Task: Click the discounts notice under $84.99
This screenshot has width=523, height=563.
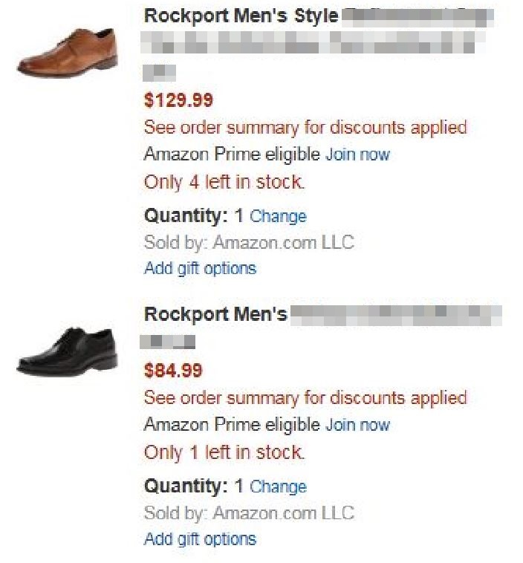Action: pyautogui.click(x=305, y=397)
